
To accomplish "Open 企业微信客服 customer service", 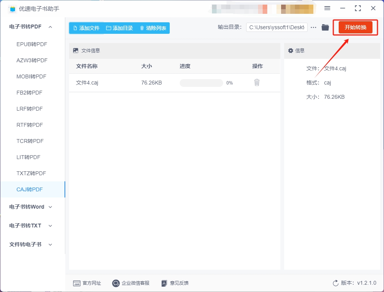I will point(131,283).
